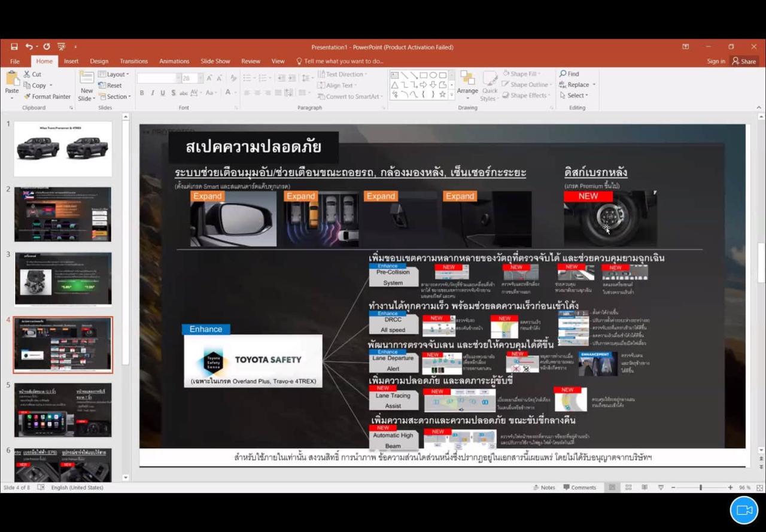This screenshot has width=766, height=532.
Task: Open the floating video camera button
Action: click(x=744, y=510)
